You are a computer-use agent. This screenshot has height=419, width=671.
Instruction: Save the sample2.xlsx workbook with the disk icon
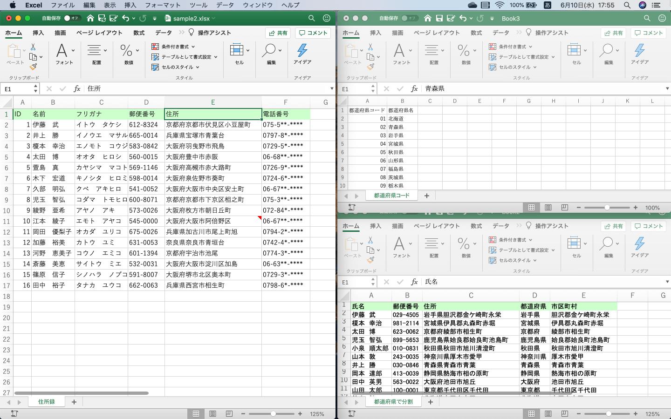tap(102, 18)
